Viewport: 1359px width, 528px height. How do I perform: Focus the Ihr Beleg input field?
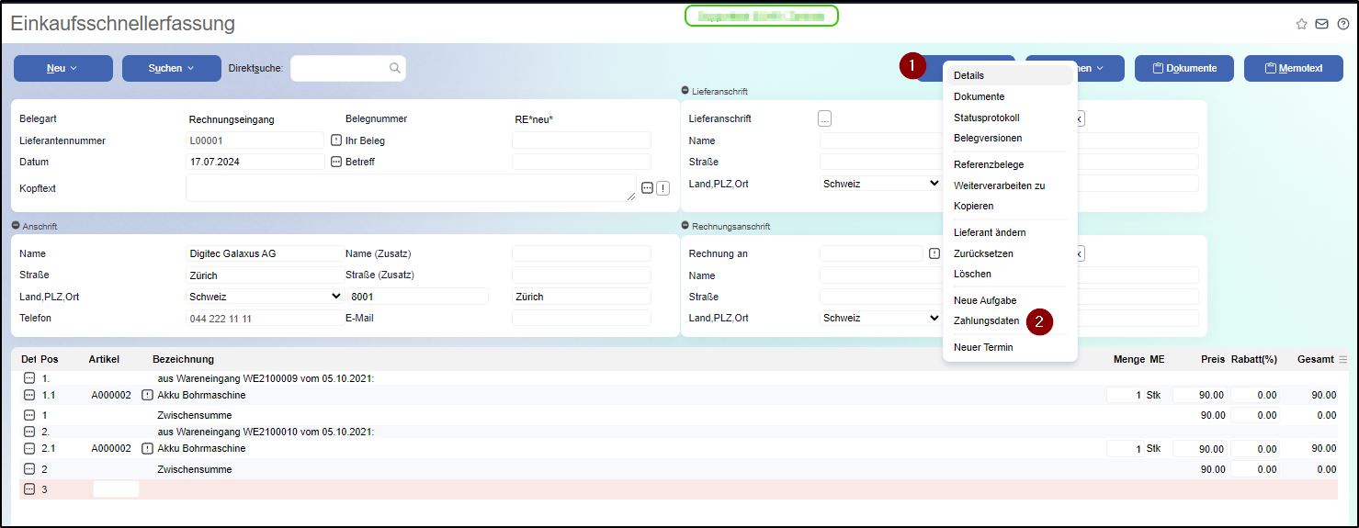pos(581,140)
